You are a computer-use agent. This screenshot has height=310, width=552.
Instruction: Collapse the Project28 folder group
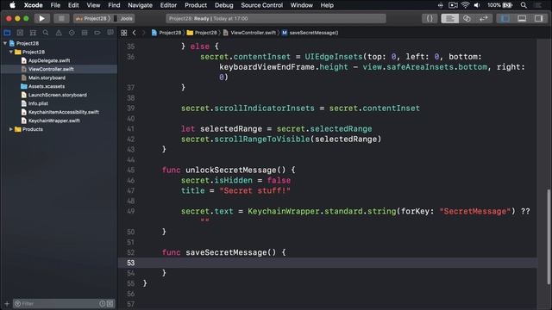click(11, 52)
